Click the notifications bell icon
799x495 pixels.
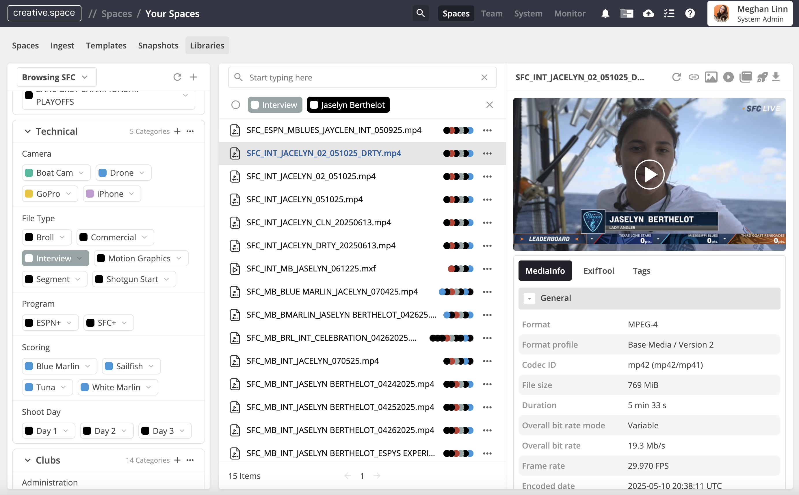pyautogui.click(x=605, y=14)
